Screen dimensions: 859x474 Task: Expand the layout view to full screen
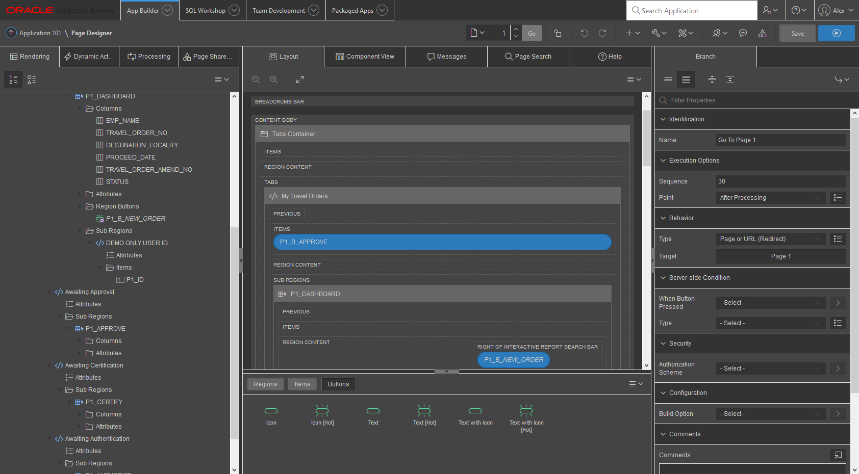click(x=300, y=80)
